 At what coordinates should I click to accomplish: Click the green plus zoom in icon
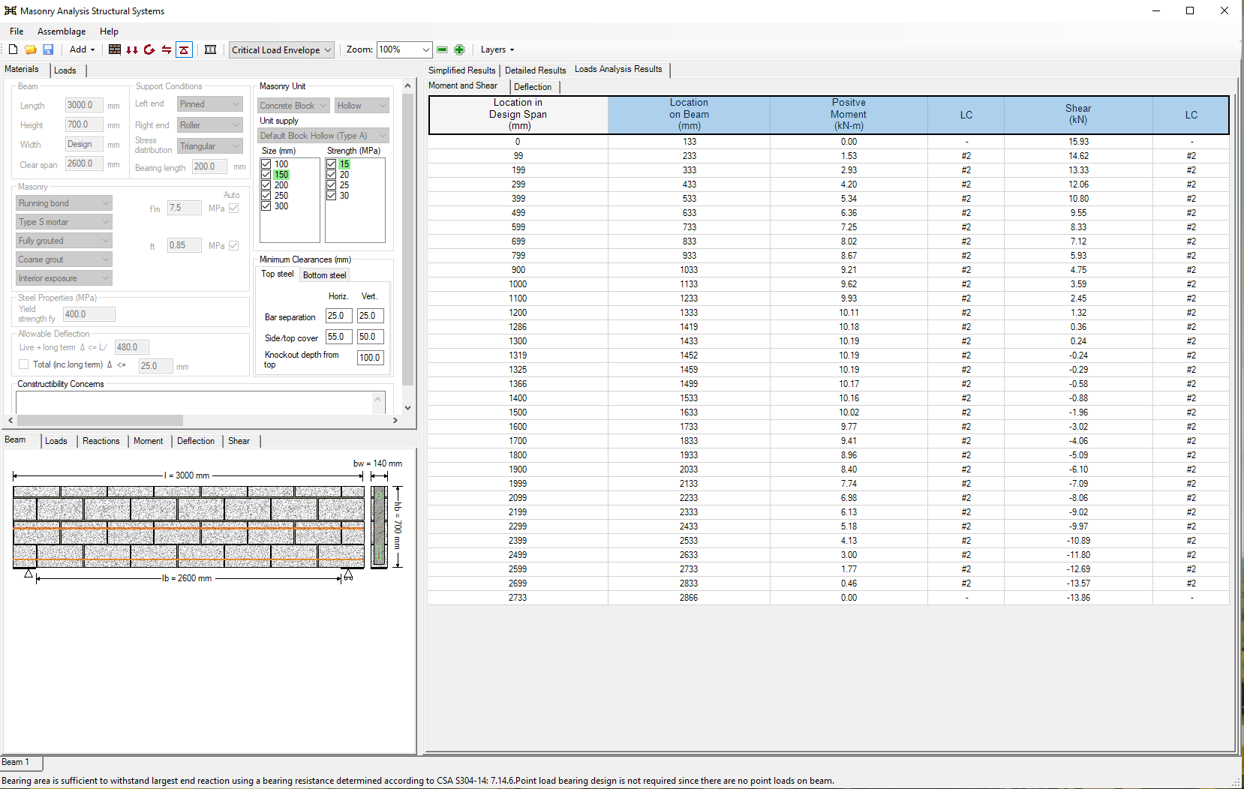pos(459,49)
